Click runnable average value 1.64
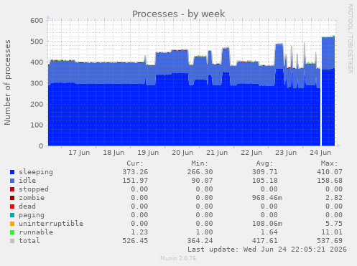357x266 pixels. coord(269,232)
